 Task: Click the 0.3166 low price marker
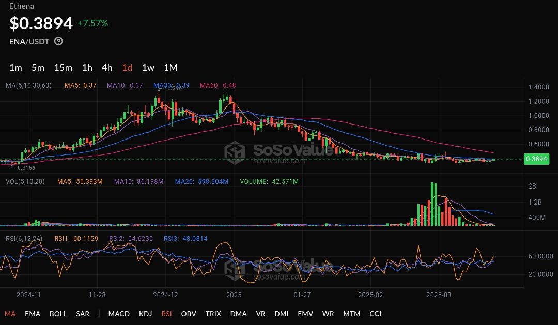click(x=26, y=168)
